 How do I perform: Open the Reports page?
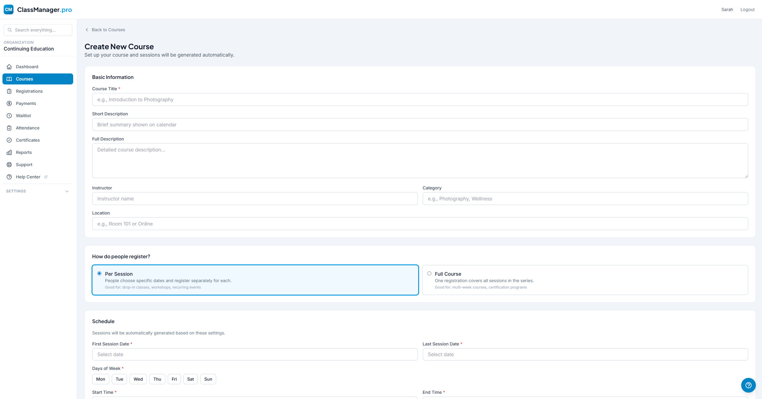click(x=24, y=152)
